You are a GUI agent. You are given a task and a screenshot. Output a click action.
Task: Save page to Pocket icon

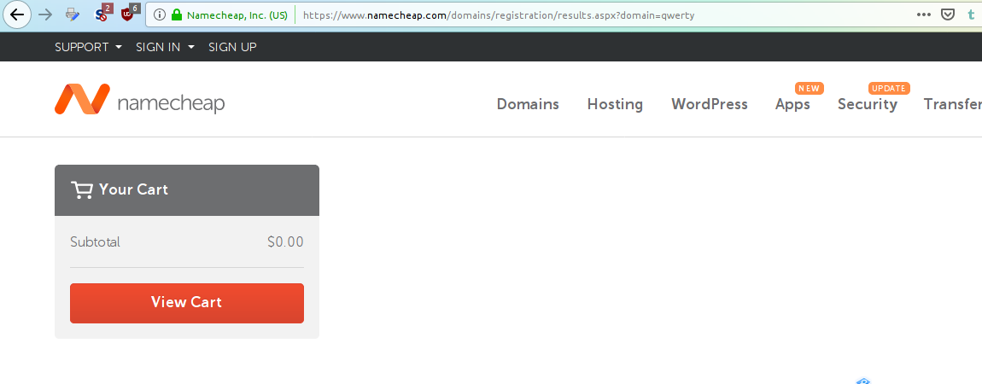tap(948, 15)
